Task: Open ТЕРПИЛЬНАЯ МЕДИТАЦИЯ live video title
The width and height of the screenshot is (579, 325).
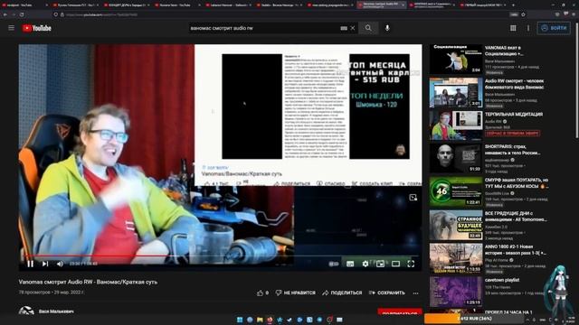Action: (x=514, y=115)
